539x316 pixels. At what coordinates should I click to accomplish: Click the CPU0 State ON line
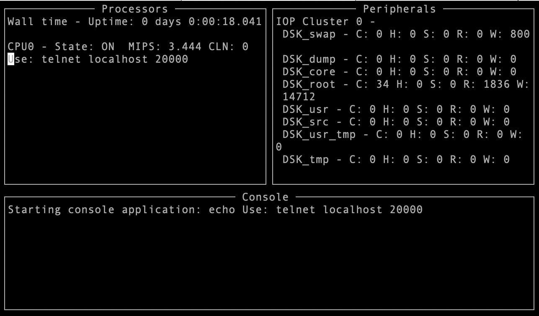128,46
